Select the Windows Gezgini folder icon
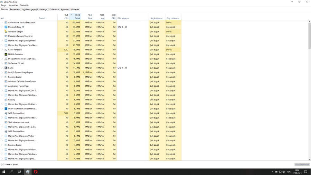Viewport: 311px width, 175px height. tap(6, 31)
